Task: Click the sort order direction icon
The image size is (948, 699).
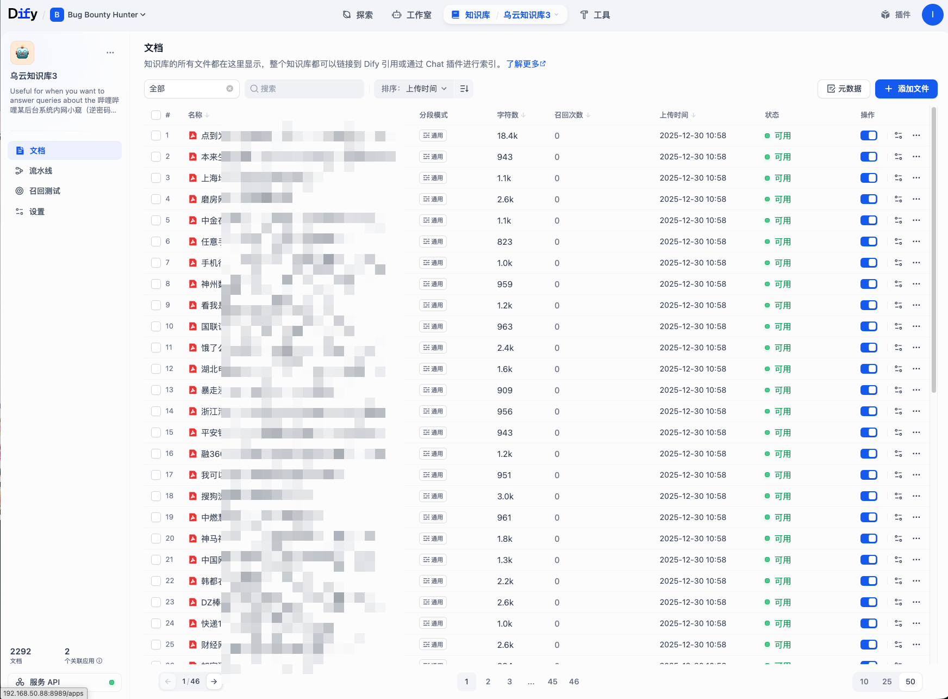Action: pos(464,89)
